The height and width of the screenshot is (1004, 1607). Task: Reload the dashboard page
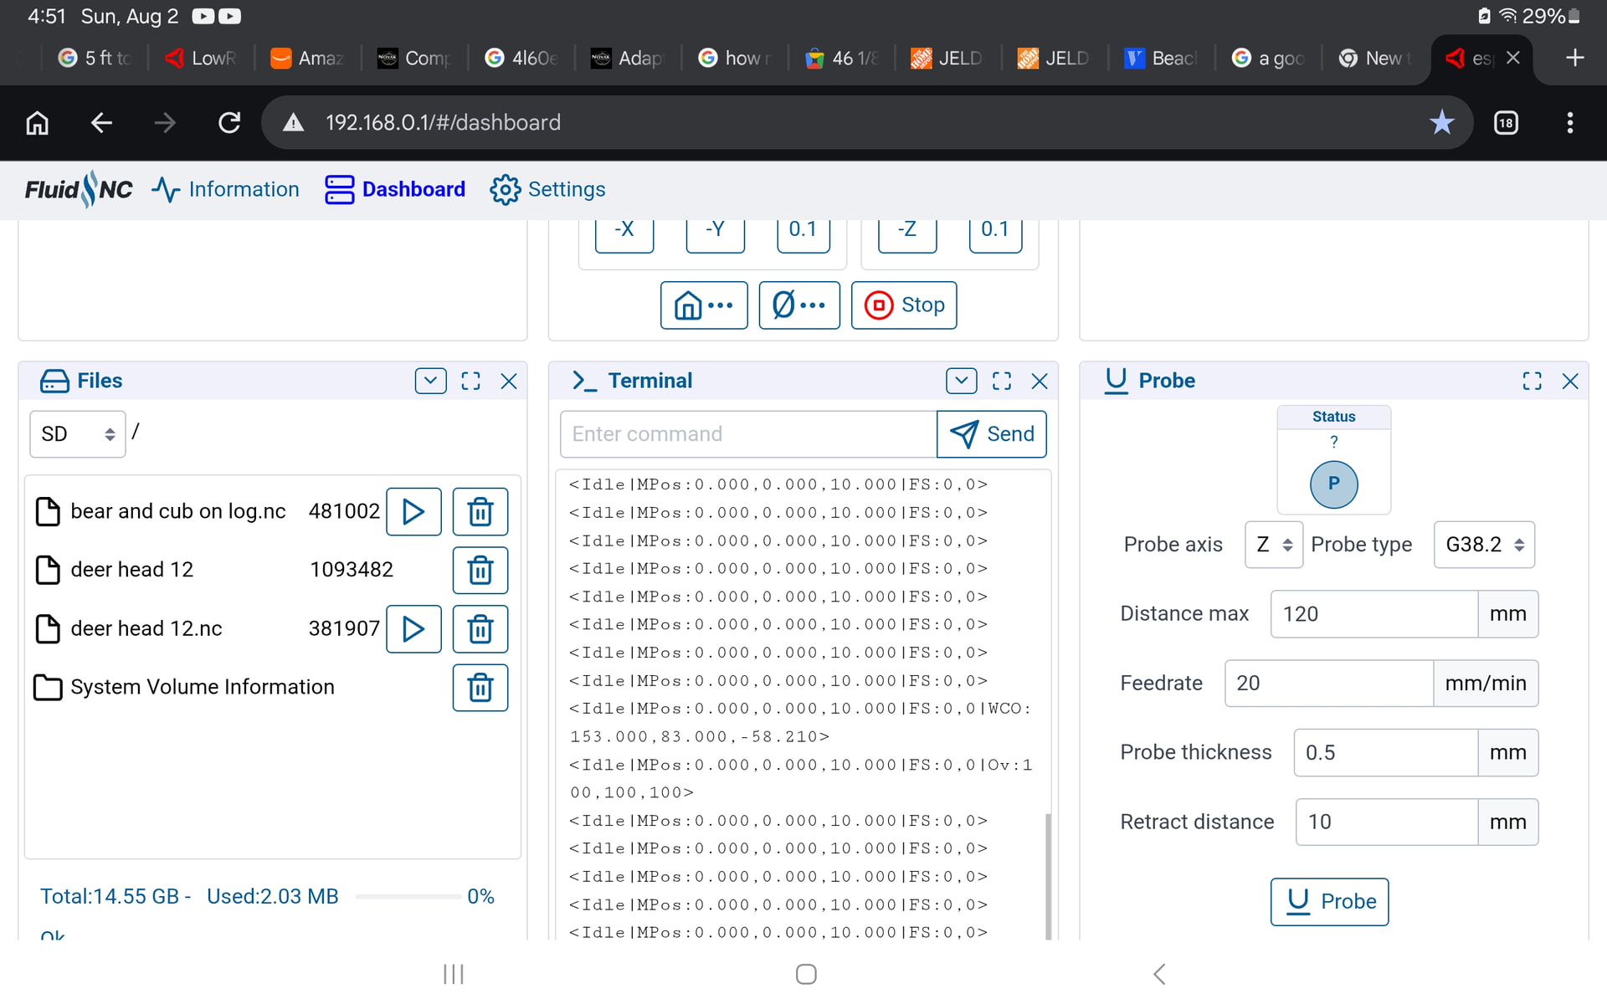click(229, 123)
